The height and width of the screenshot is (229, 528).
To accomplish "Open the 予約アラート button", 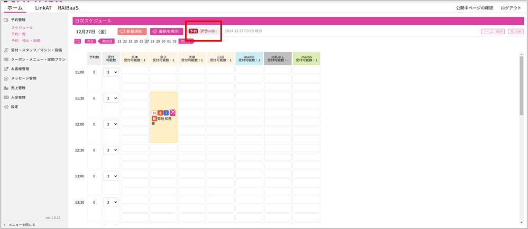I will click(x=202, y=32).
